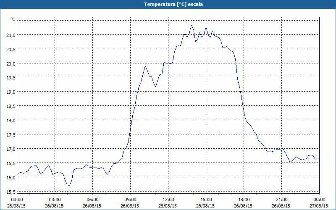Viewport: 336px width, 210px height.
Task: Click the 26/08/15 date under 18:00
Action: (x=243, y=206)
